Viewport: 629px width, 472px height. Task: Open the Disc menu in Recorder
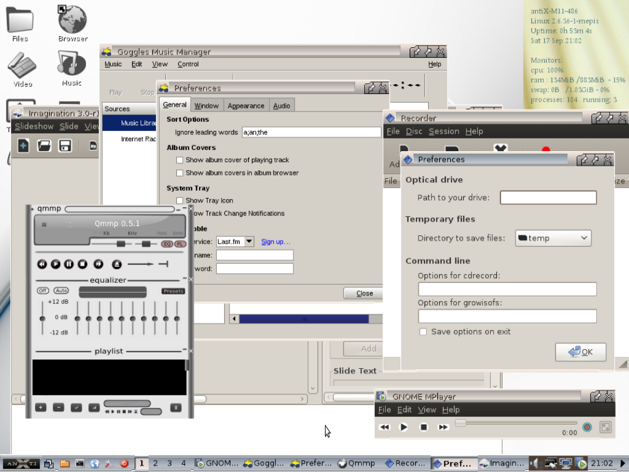[x=414, y=132]
